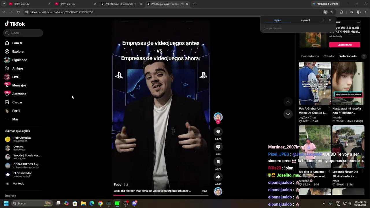Open the Chrome profile avatar
Screen dimensions: 370x208
coord(359,12)
